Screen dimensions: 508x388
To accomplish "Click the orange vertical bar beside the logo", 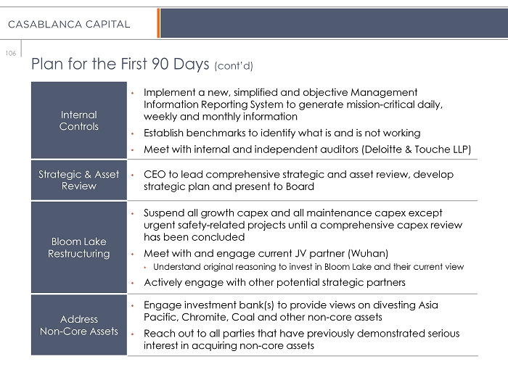I will click(157, 23).
